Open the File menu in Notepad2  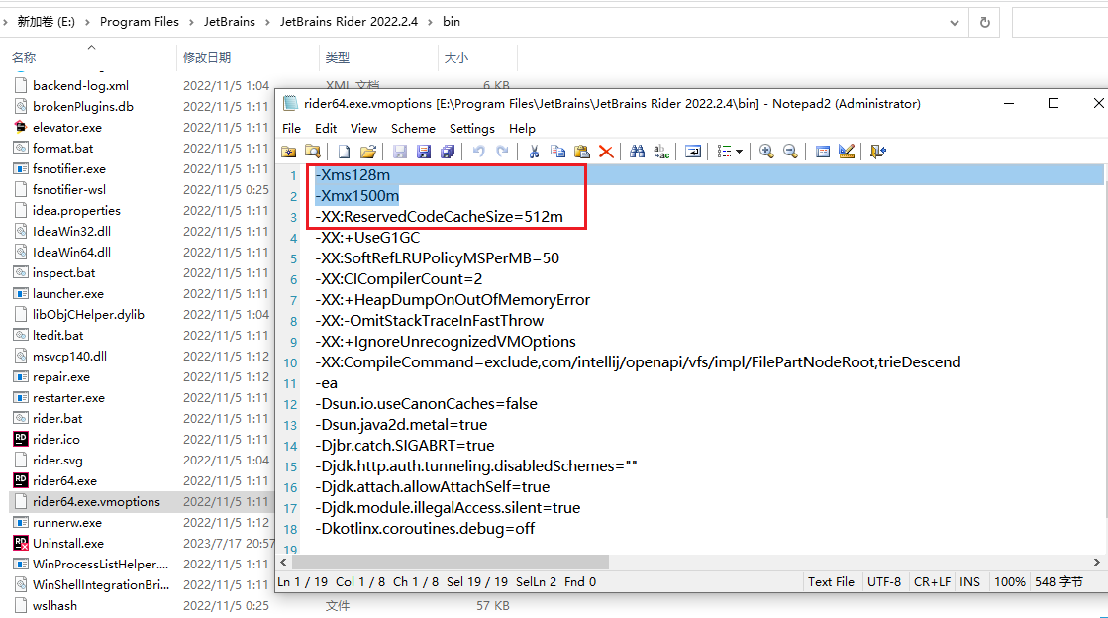click(x=291, y=129)
